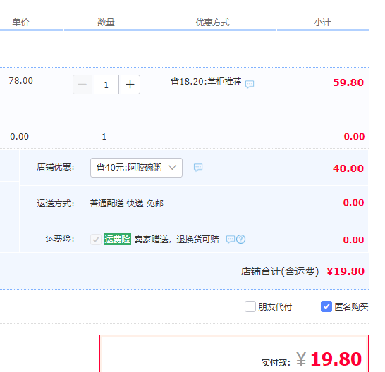Click the 单价 column header
The width and height of the screenshot is (385, 372).
(21, 22)
